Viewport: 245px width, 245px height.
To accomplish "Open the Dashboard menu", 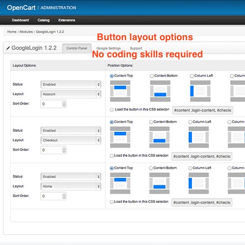I will 20,20.
